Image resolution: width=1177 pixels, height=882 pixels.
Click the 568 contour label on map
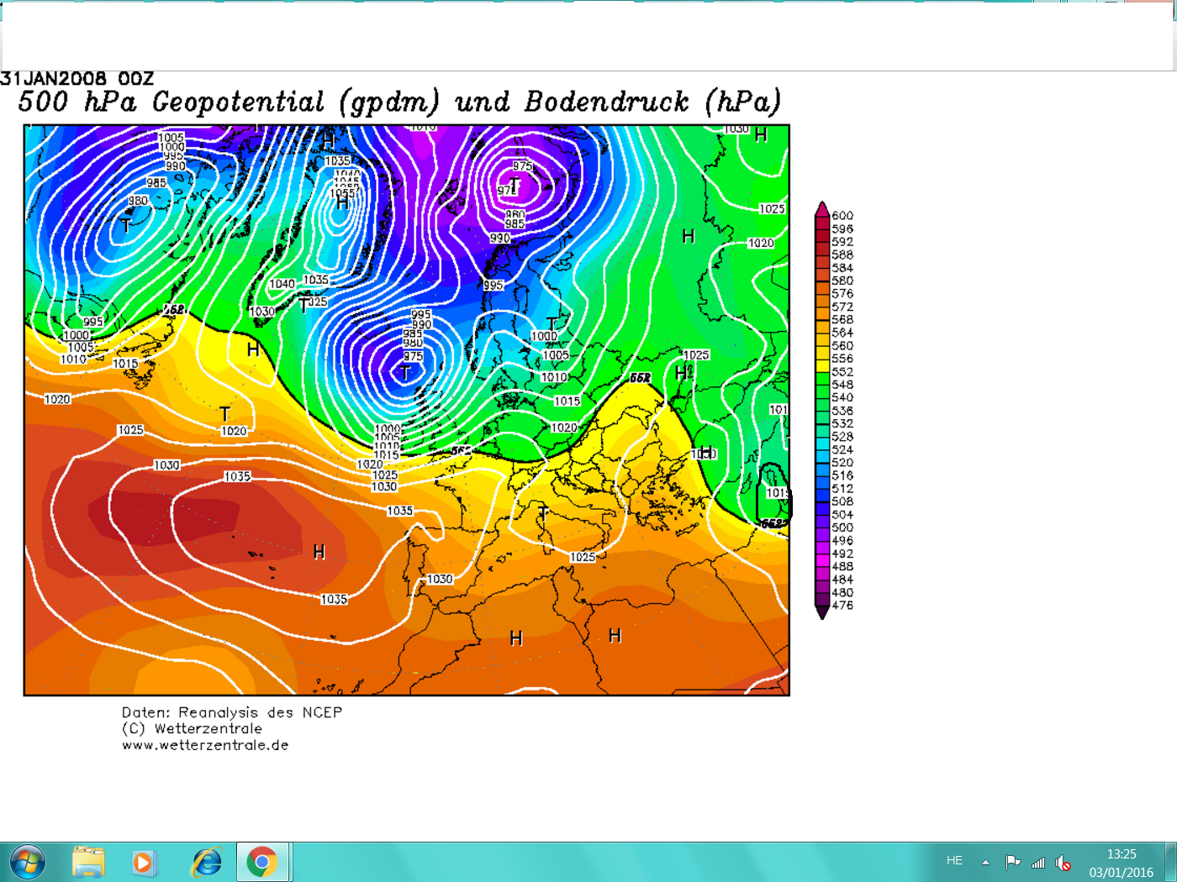(174, 309)
